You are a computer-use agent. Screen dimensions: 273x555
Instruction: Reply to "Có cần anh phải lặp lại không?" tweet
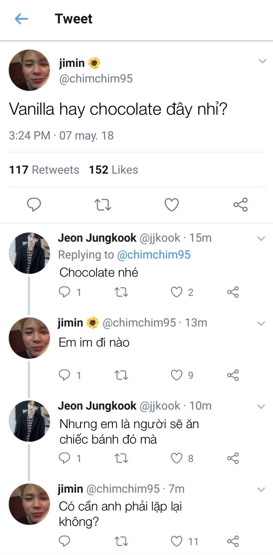point(64,541)
